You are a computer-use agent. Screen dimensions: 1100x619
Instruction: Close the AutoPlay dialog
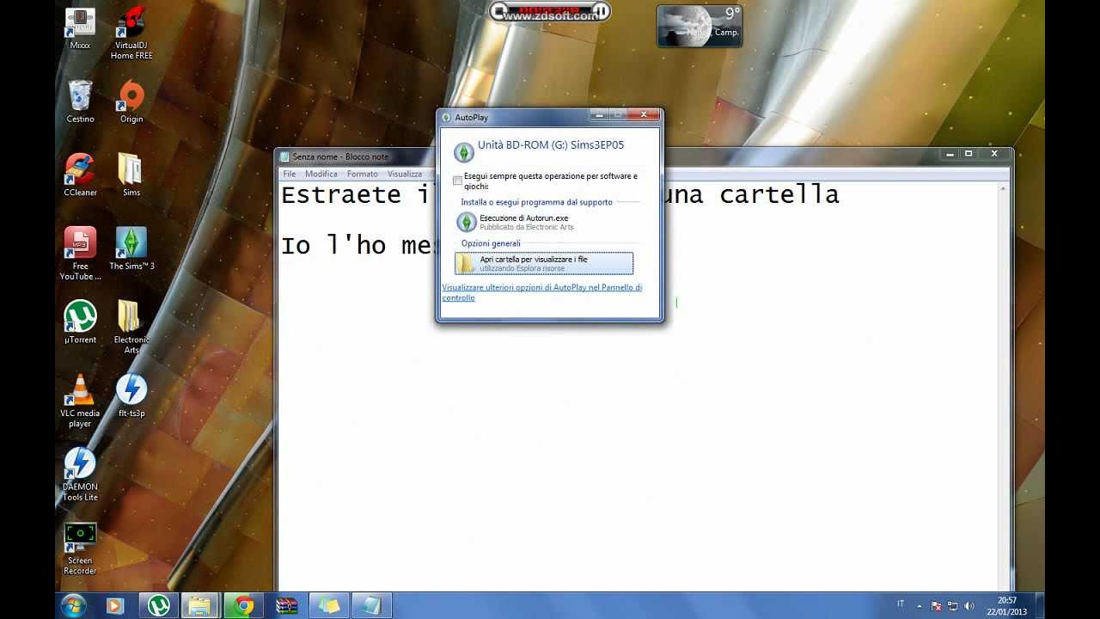click(644, 115)
